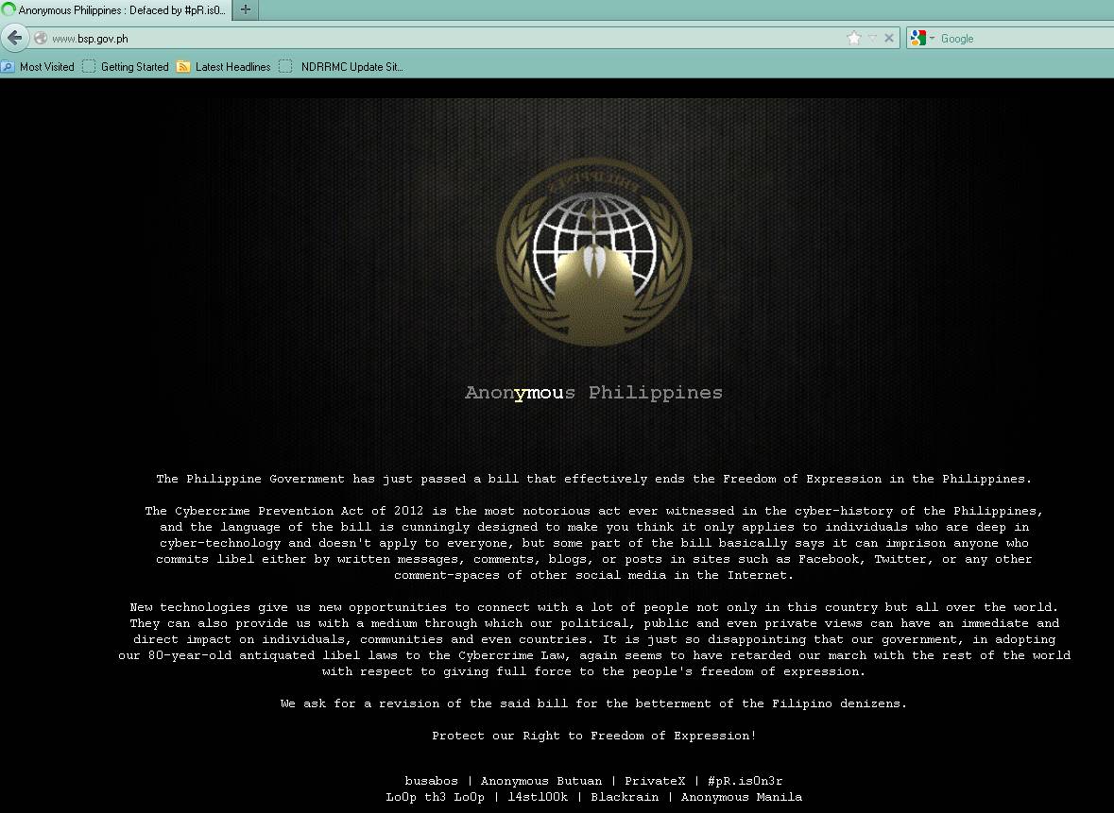Open bookmark history dropdown arrow beside star
The height and width of the screenshot is (813, 1114).
[x=872, y=39]
